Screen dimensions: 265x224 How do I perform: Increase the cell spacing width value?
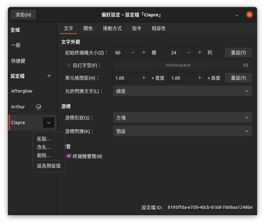(144, 78)
